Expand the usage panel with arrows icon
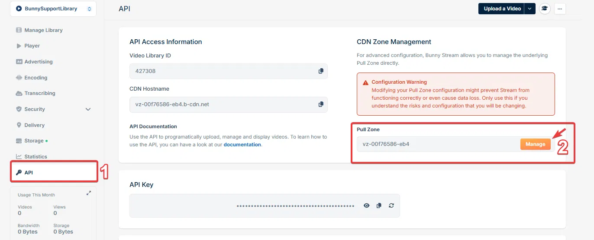The width and height of the screenshot is (594, 240). (89, 193)
